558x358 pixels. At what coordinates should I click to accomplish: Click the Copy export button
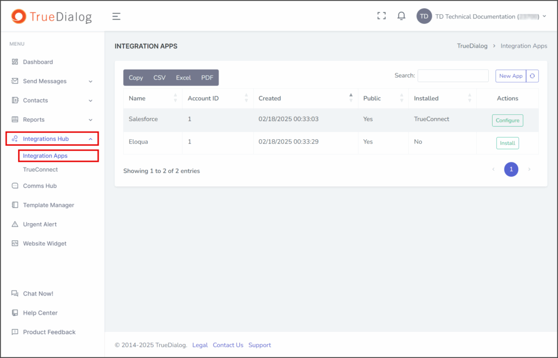136,77
